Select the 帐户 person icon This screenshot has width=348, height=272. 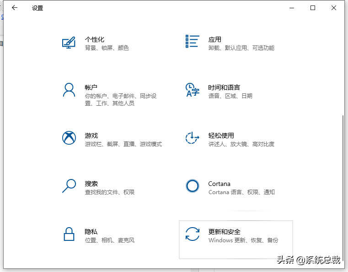[x=69, y=90]
